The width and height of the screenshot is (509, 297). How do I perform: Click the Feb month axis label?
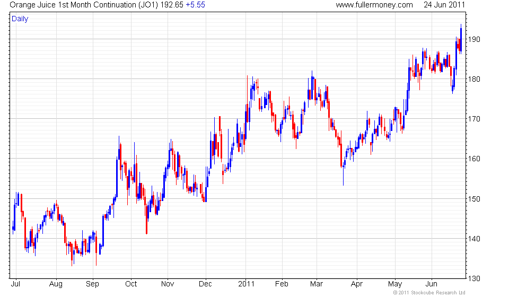(282, 284)
